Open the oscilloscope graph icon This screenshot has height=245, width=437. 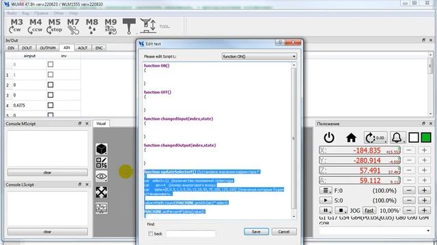[x=102, y=208]
